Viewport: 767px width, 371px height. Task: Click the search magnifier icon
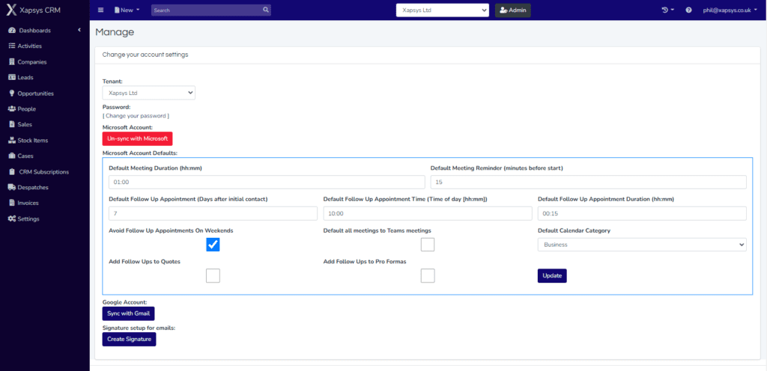(265, 10)
